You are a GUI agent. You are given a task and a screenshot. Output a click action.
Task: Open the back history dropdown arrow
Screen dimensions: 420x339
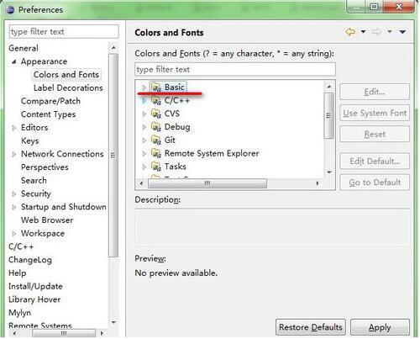(363, 31)
